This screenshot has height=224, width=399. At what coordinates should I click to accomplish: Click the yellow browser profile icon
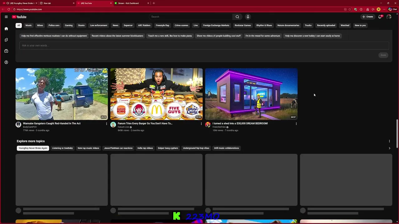tap(378, 9)
